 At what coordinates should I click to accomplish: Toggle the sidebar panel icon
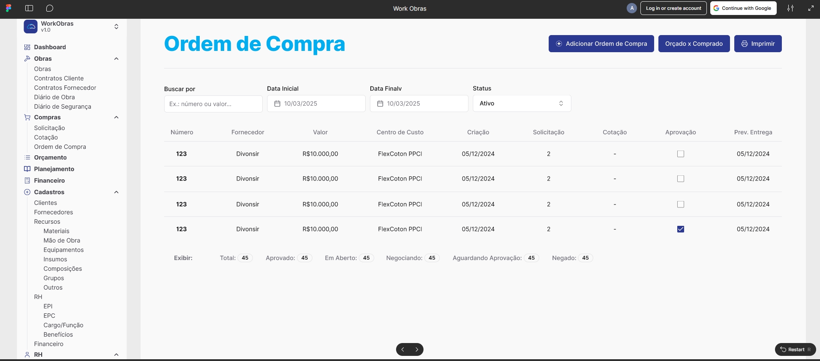29,8
